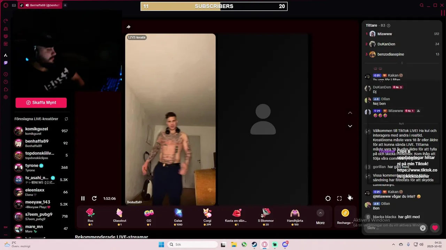The width and height of the screenshot is (446, 250).
Task: Open eleeniaxx live stream
Action: (x=41, y=192)
